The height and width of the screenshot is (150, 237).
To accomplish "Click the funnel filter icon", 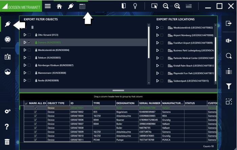I will pos(229,86).
